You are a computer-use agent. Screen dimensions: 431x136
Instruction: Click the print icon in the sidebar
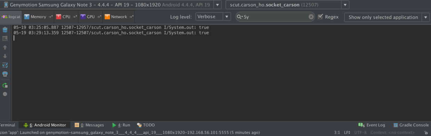(5, 74)
